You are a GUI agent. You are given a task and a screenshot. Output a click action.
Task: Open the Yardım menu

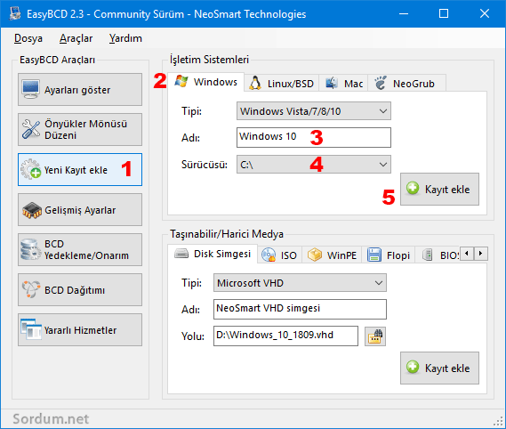(125, 38)
